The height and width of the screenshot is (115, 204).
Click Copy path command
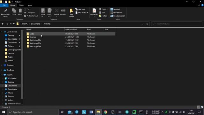point(29,12)
